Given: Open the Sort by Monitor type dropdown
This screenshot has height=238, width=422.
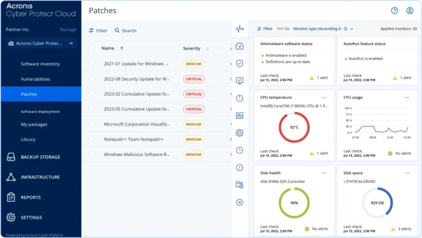Looking at the screenshot, I should tap(323, 29).
